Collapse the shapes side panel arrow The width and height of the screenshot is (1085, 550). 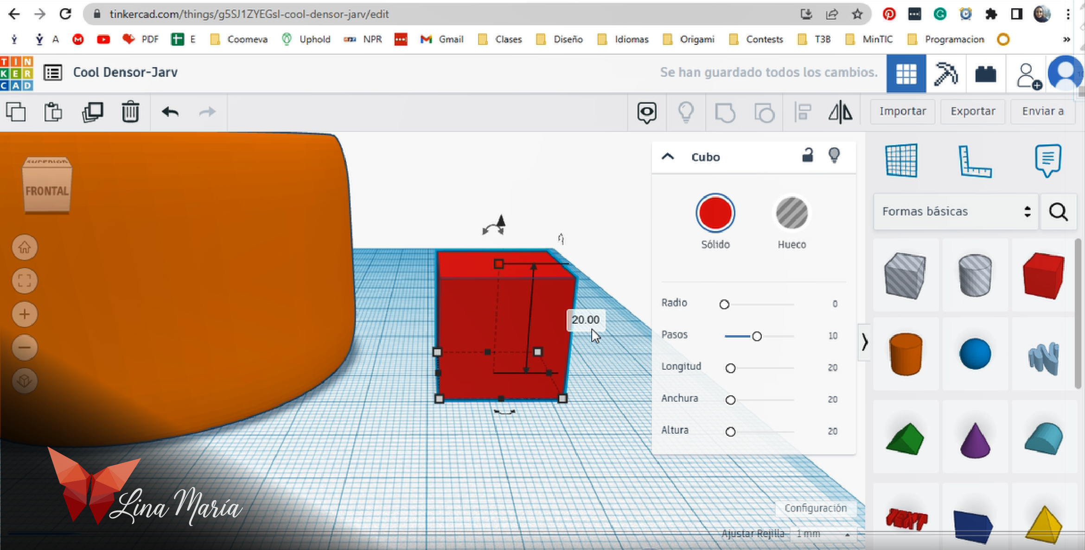(x=864, y=343)
